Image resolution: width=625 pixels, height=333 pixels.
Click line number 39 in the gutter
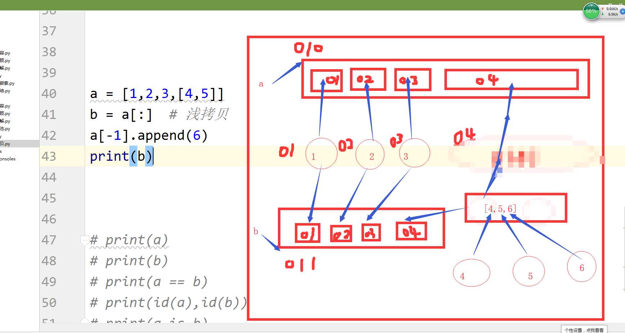tap(49, 73)
